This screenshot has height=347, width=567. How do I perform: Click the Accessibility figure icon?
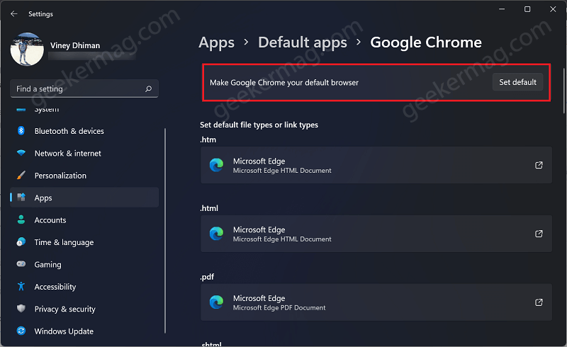coord(21,286)
